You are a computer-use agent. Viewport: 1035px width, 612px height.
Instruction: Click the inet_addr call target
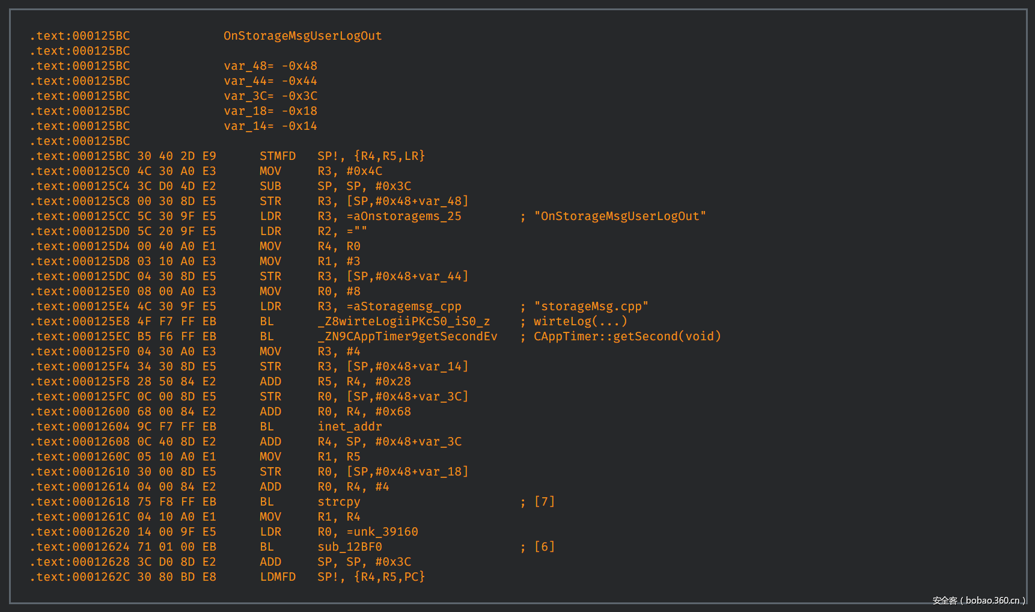tap(349, 427)
